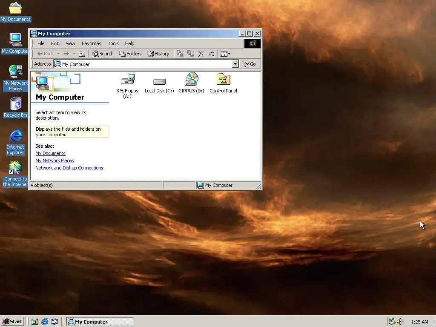Minimize the My Computer window
Screen dimensions: 436x327
(x=242, y=34)
